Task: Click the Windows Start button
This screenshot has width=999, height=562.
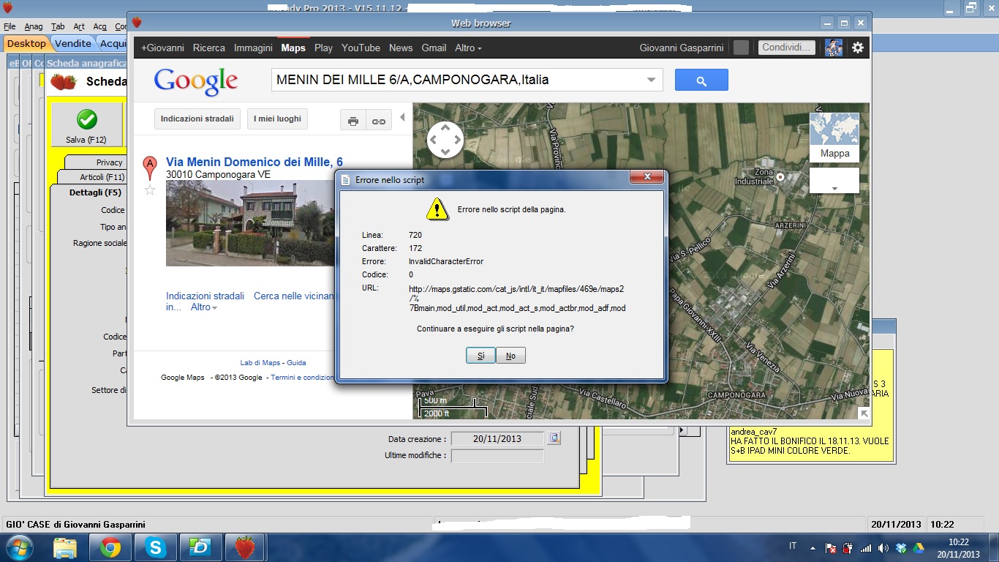Action: point(19,547)
